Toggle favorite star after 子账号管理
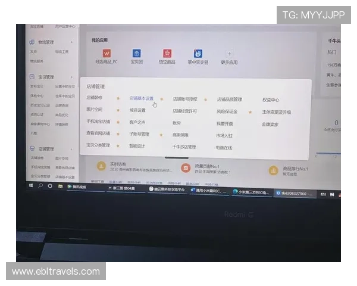This screenshot has height=286, width=357. tap(161, 135)
